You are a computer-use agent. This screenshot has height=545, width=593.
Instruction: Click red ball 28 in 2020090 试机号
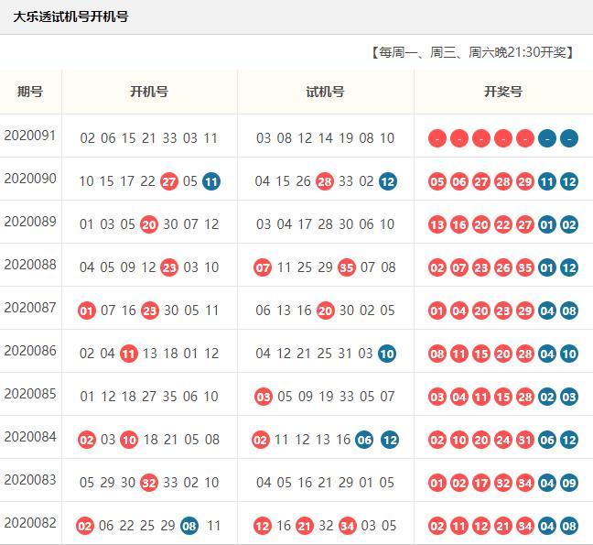pyautogui.click(x=325, y=181)
